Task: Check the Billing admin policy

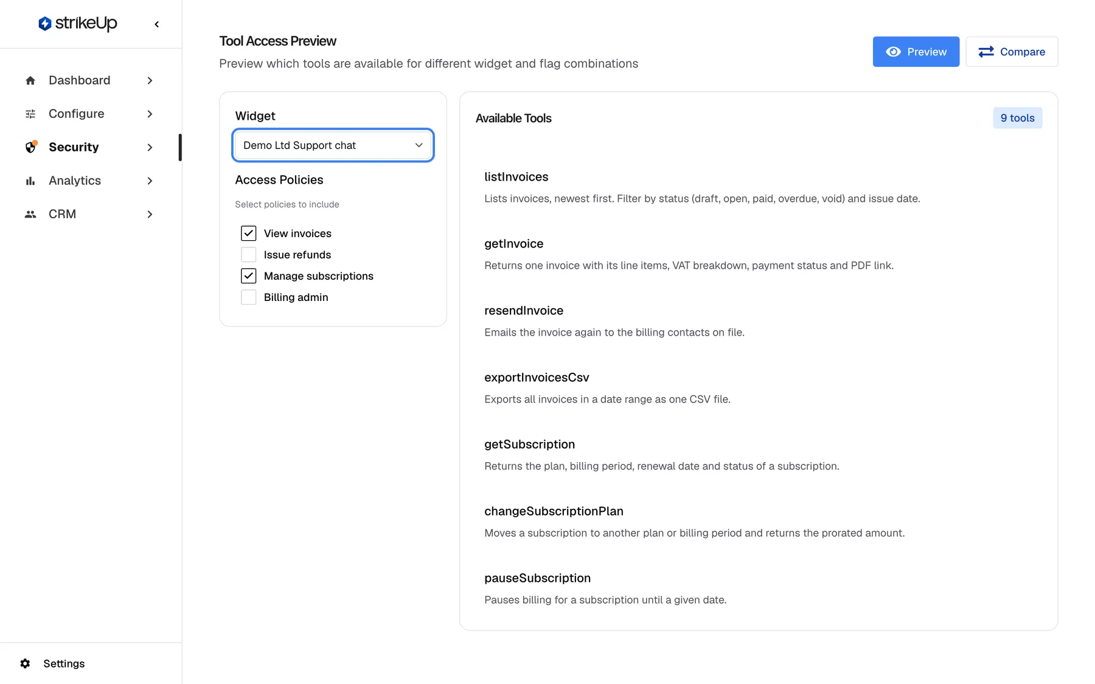Action: [x=248, y=297]
